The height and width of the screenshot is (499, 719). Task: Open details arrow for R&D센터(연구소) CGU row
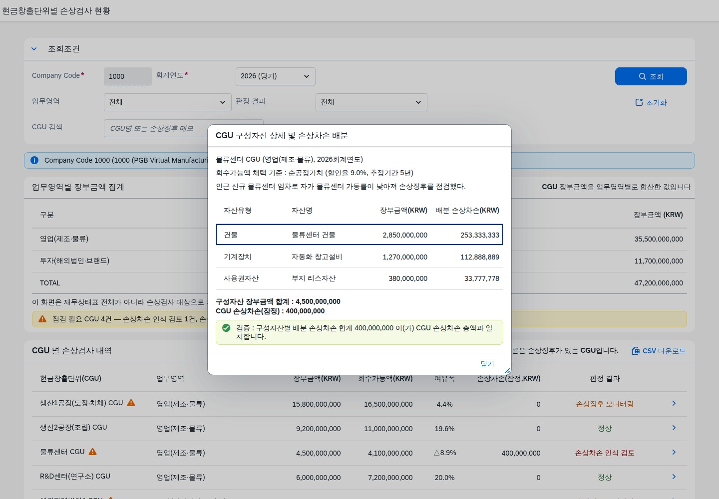click(x=674, y=477)
